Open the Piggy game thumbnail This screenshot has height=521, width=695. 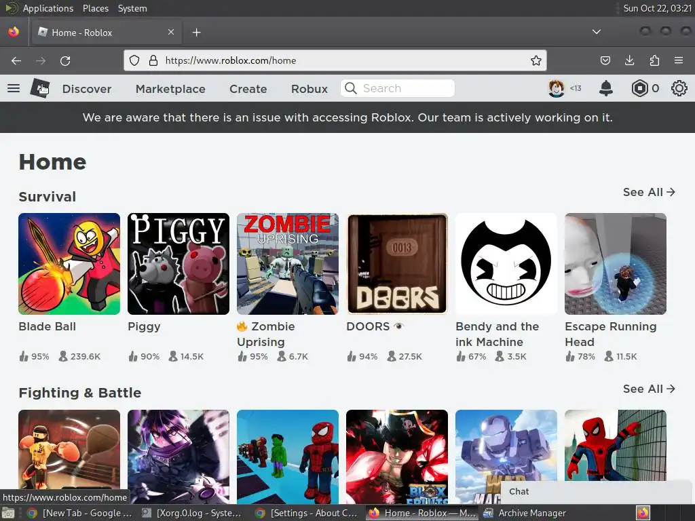pyautogui.click(x=179, y=264)
